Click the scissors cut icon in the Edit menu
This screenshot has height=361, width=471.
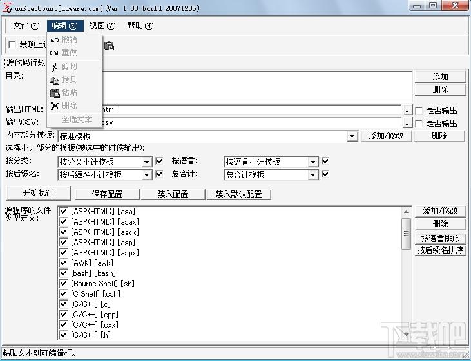[x=54, y=67]
